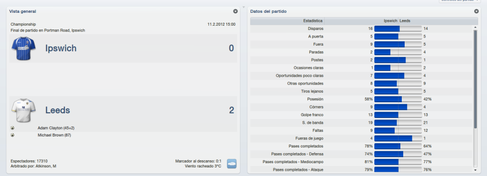487x176 pixels.
Task: Click the Disparos stat row bar
Action: [x=398, y=29]
